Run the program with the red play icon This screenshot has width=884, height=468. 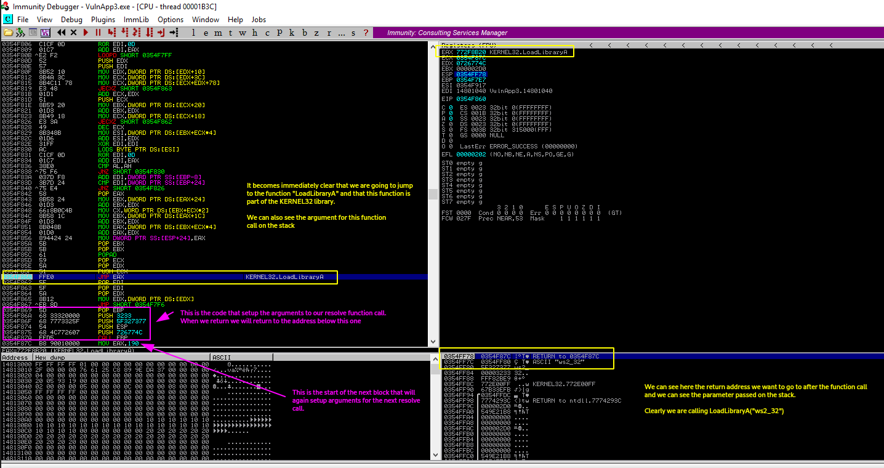[86, 32]
